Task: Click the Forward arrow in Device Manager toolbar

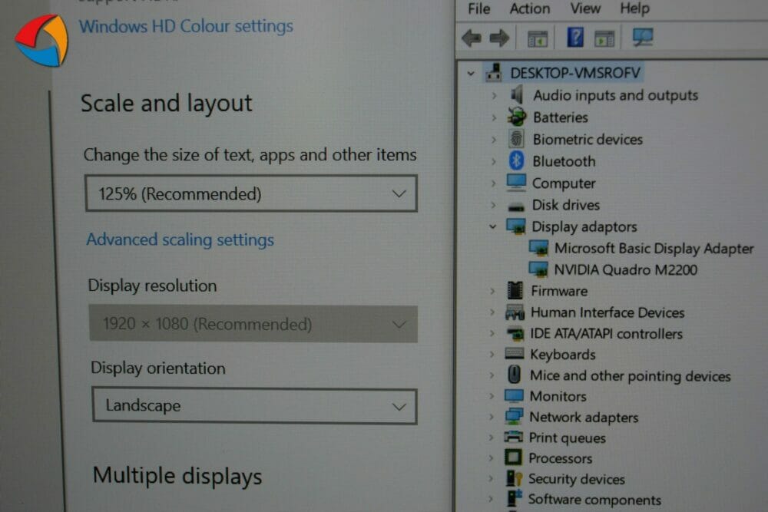Action: 500,38
